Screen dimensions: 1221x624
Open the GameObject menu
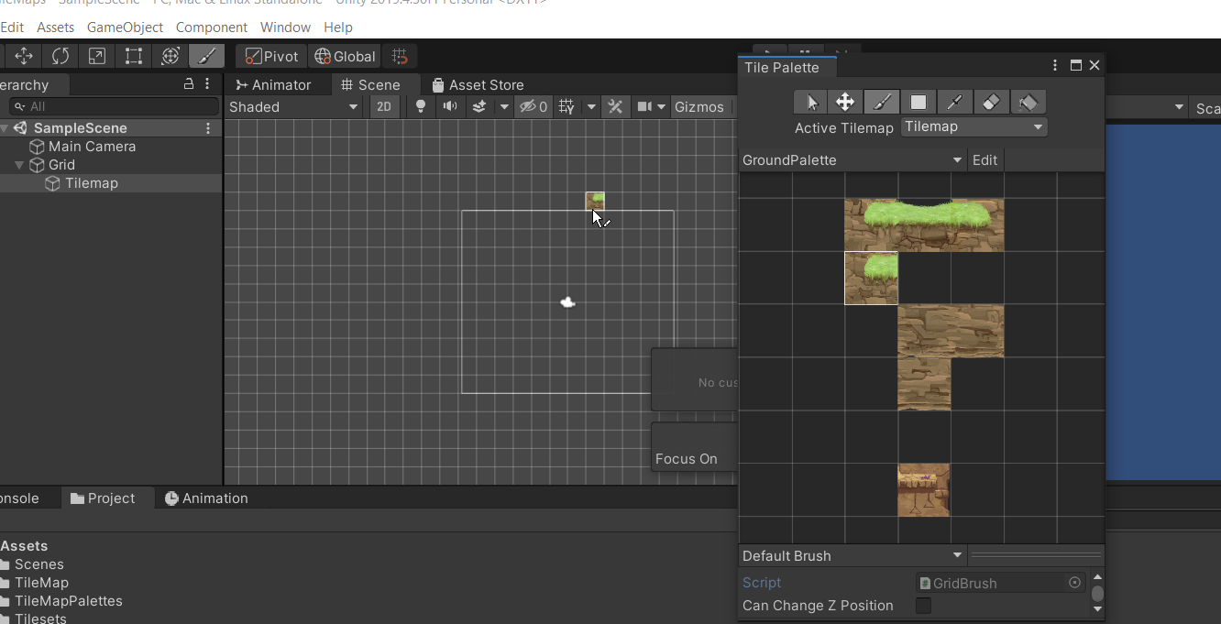(x=125, y=27)
